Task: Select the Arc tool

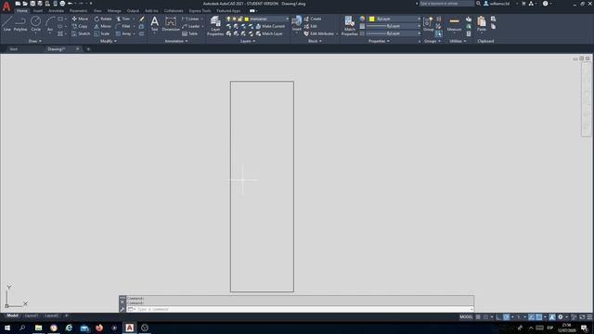Action: (49, 23)
